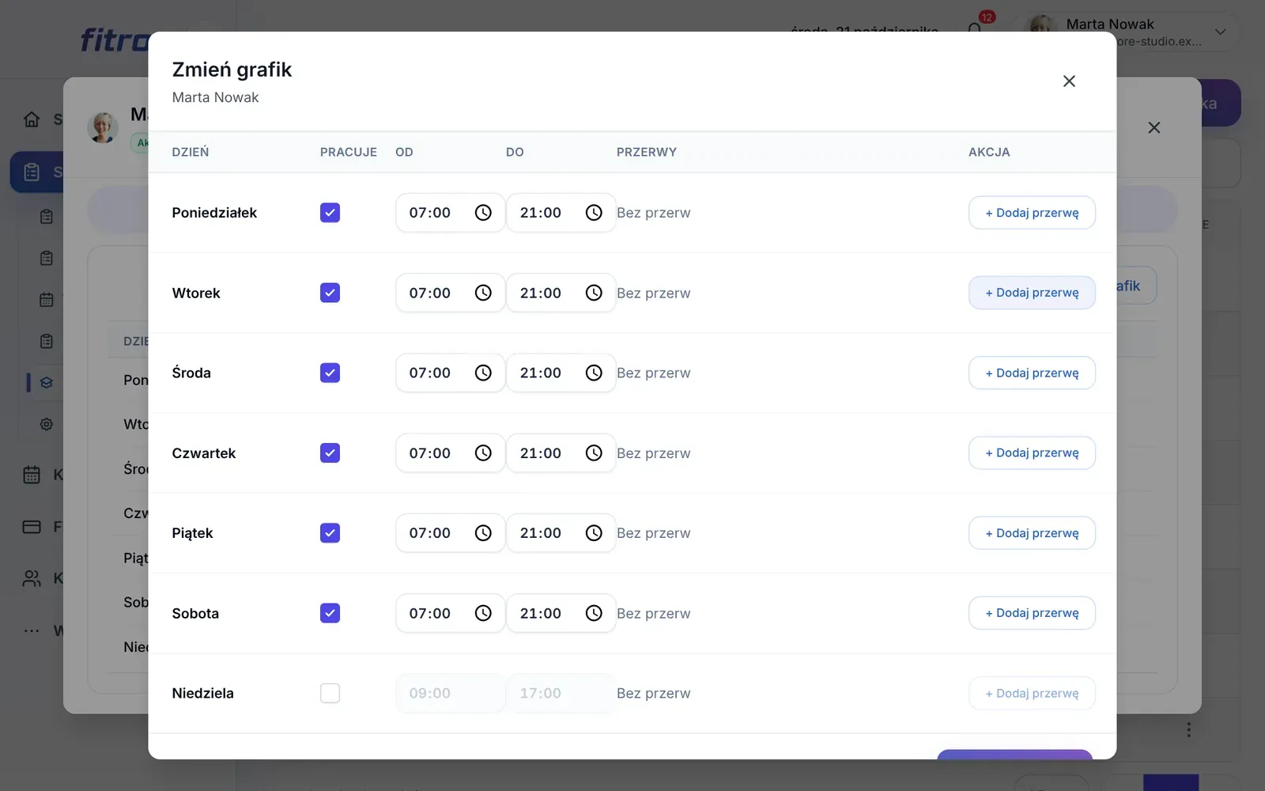
Task: Click the Środa end time field 21:00
Action: [x=561, y=373]
